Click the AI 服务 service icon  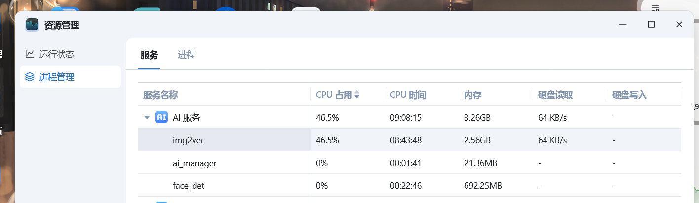click(161, 117)
